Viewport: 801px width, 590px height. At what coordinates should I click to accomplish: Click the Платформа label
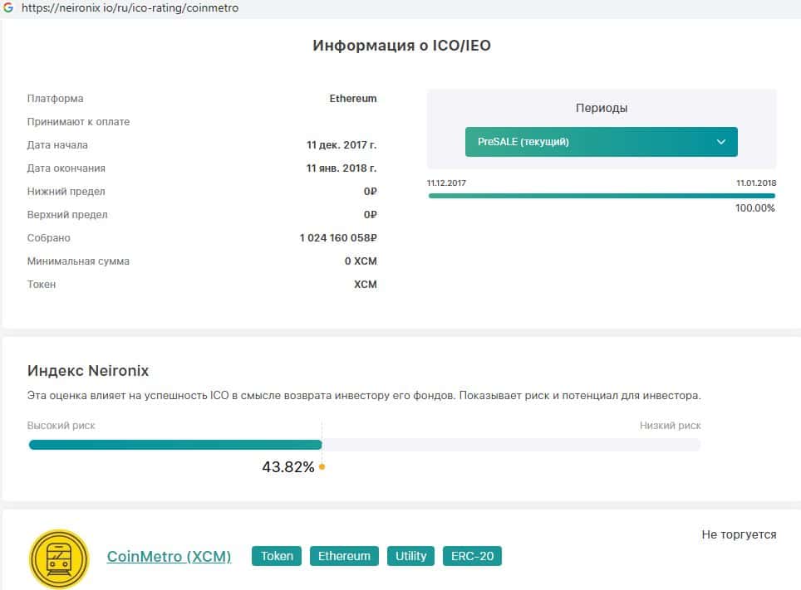[x=55, y=99]
